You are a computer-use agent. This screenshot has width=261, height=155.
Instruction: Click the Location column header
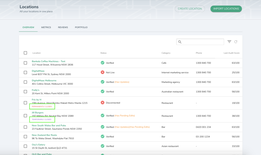[x=36, y=53]
